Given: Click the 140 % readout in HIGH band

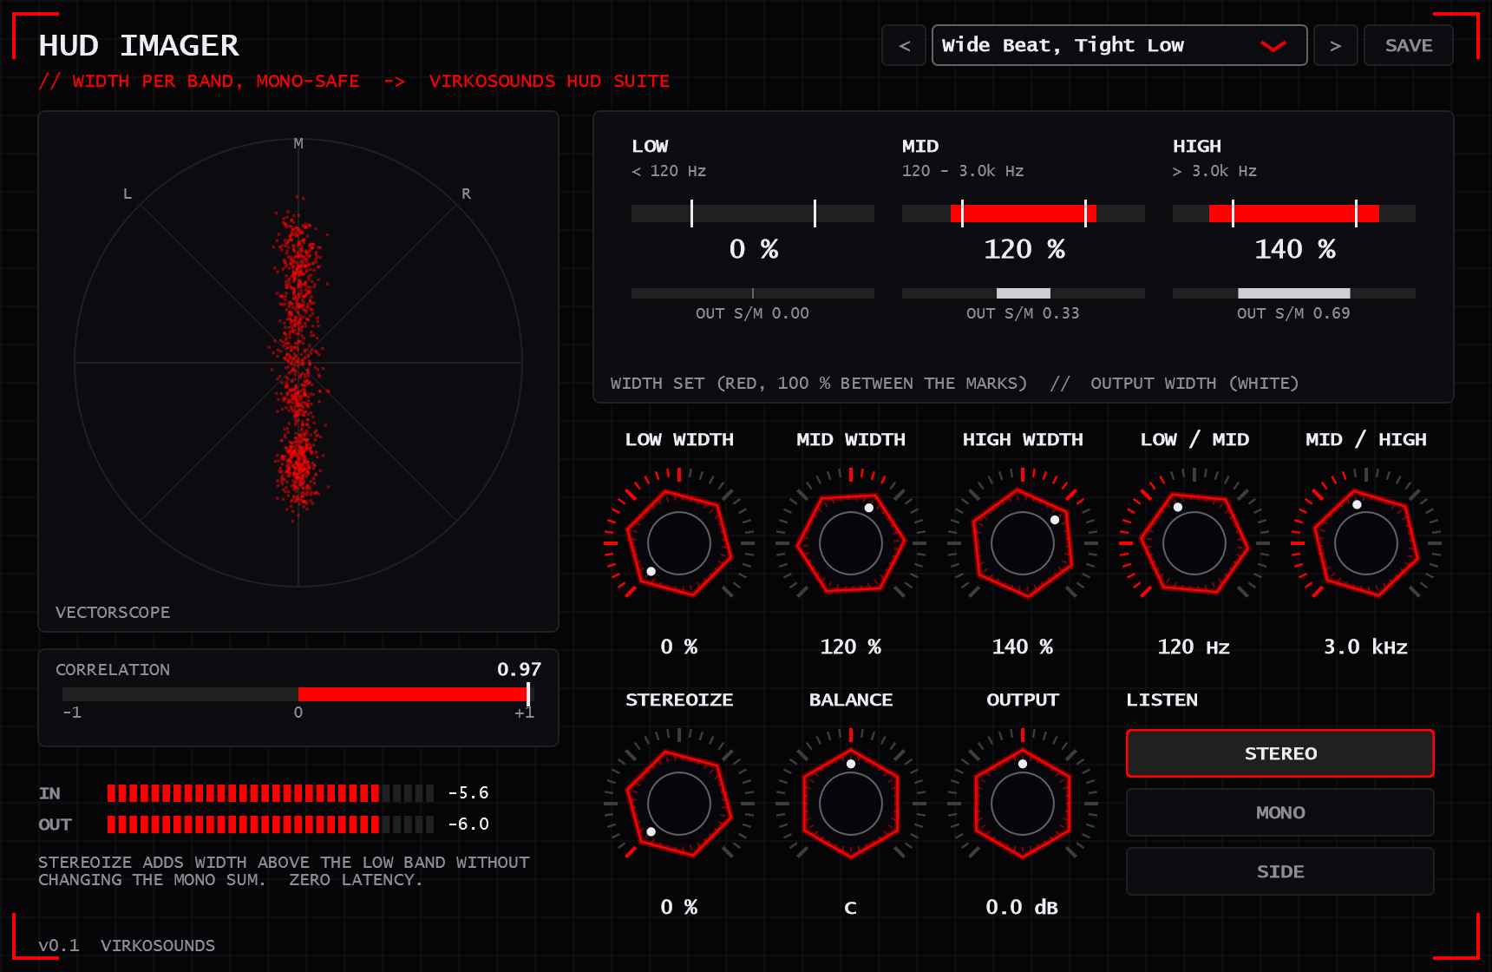Looking at the screenshot, I should pyautogui.click(x=1294, y=249).
